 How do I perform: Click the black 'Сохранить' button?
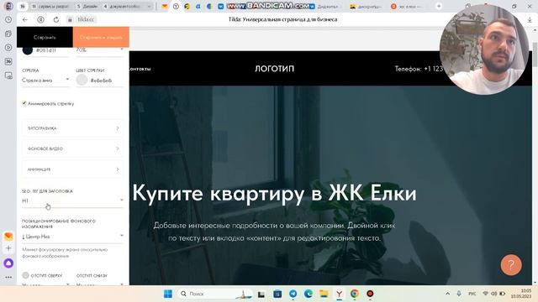tap(45, 37)
